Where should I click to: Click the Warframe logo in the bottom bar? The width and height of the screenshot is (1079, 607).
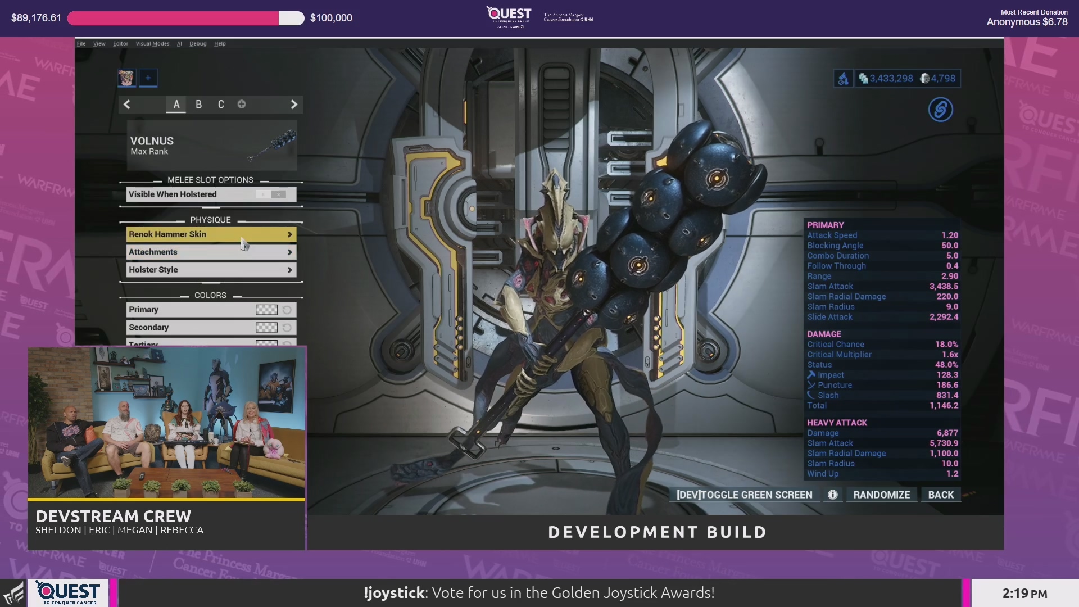point(14,594)
